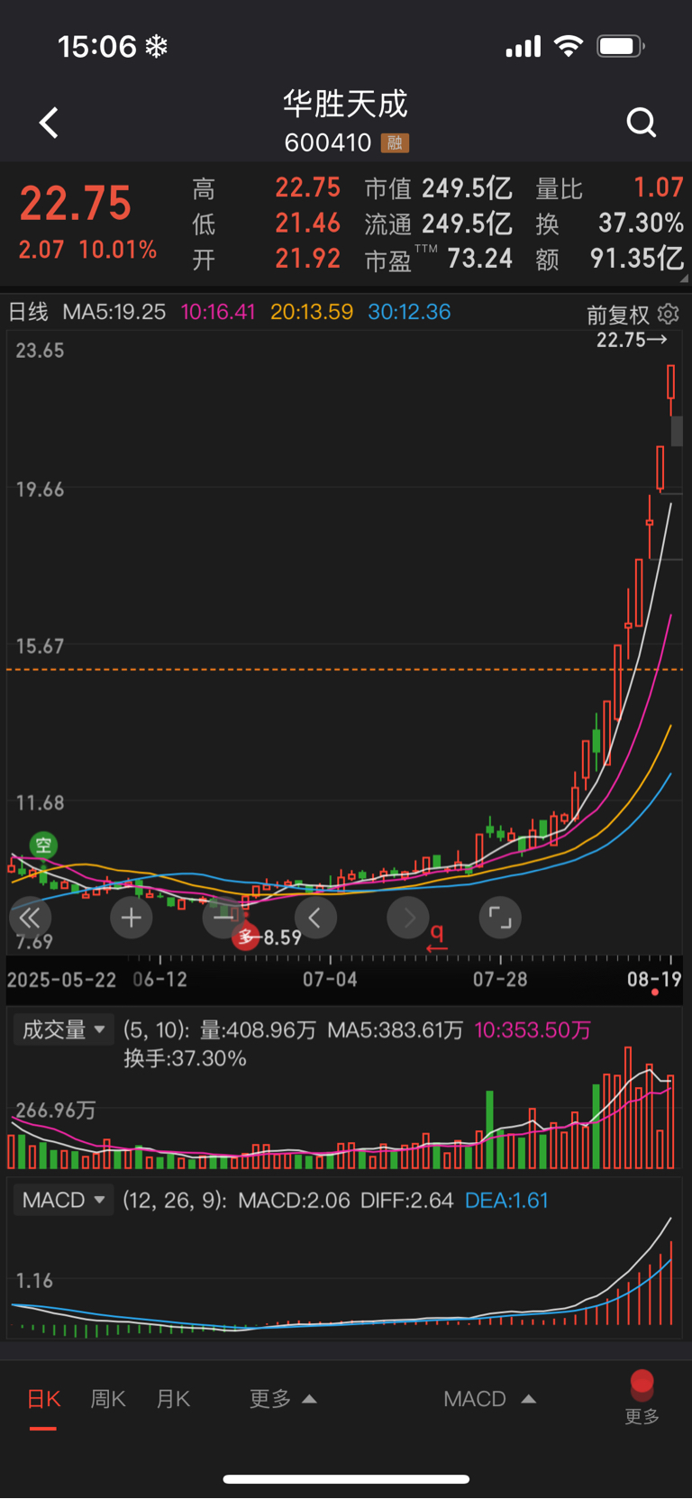
Task: Tap the 换手:37.30% label
Action: pyautogui.click(x=185, y=1058)
